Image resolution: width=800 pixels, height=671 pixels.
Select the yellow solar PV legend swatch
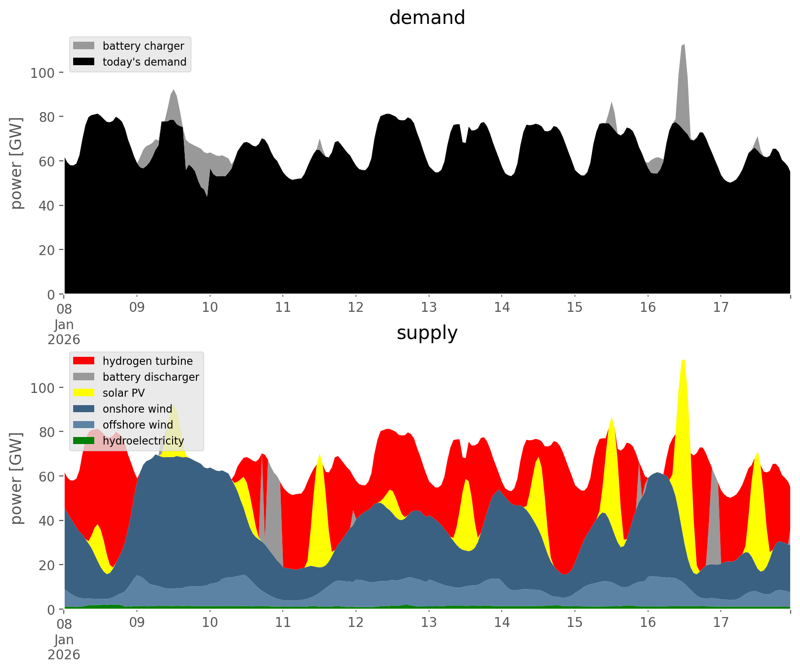click(84, 393)
